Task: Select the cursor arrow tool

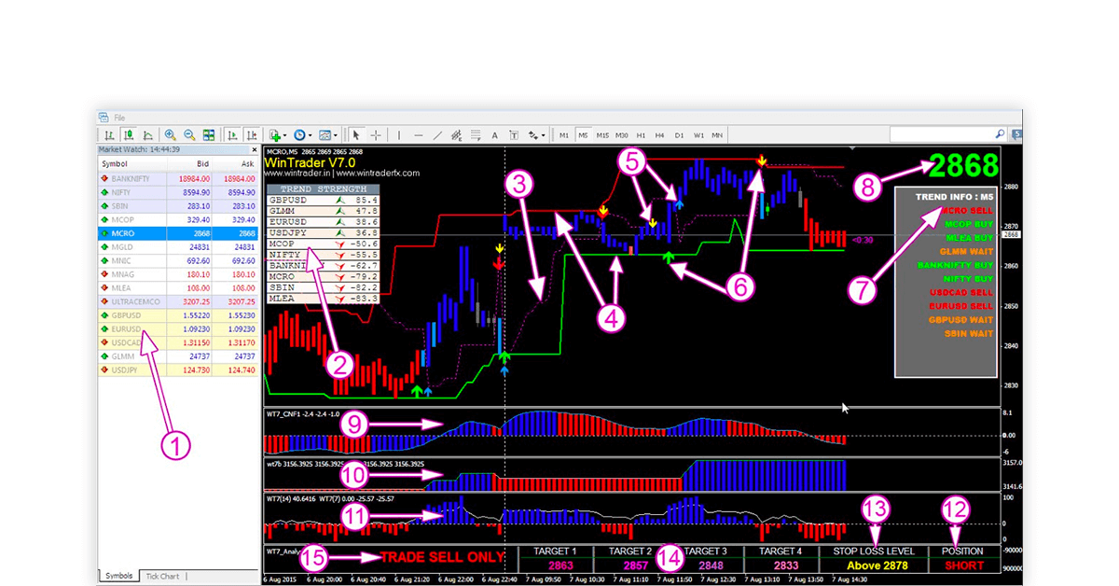Action: coord(356,134)
